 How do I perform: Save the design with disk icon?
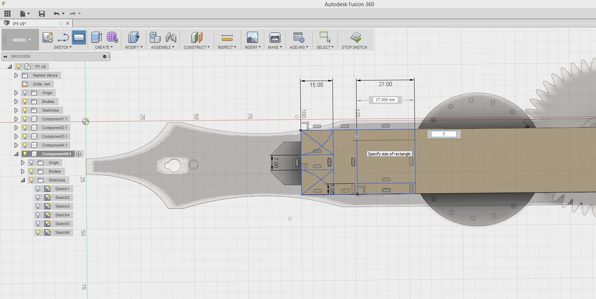point(42,14)
